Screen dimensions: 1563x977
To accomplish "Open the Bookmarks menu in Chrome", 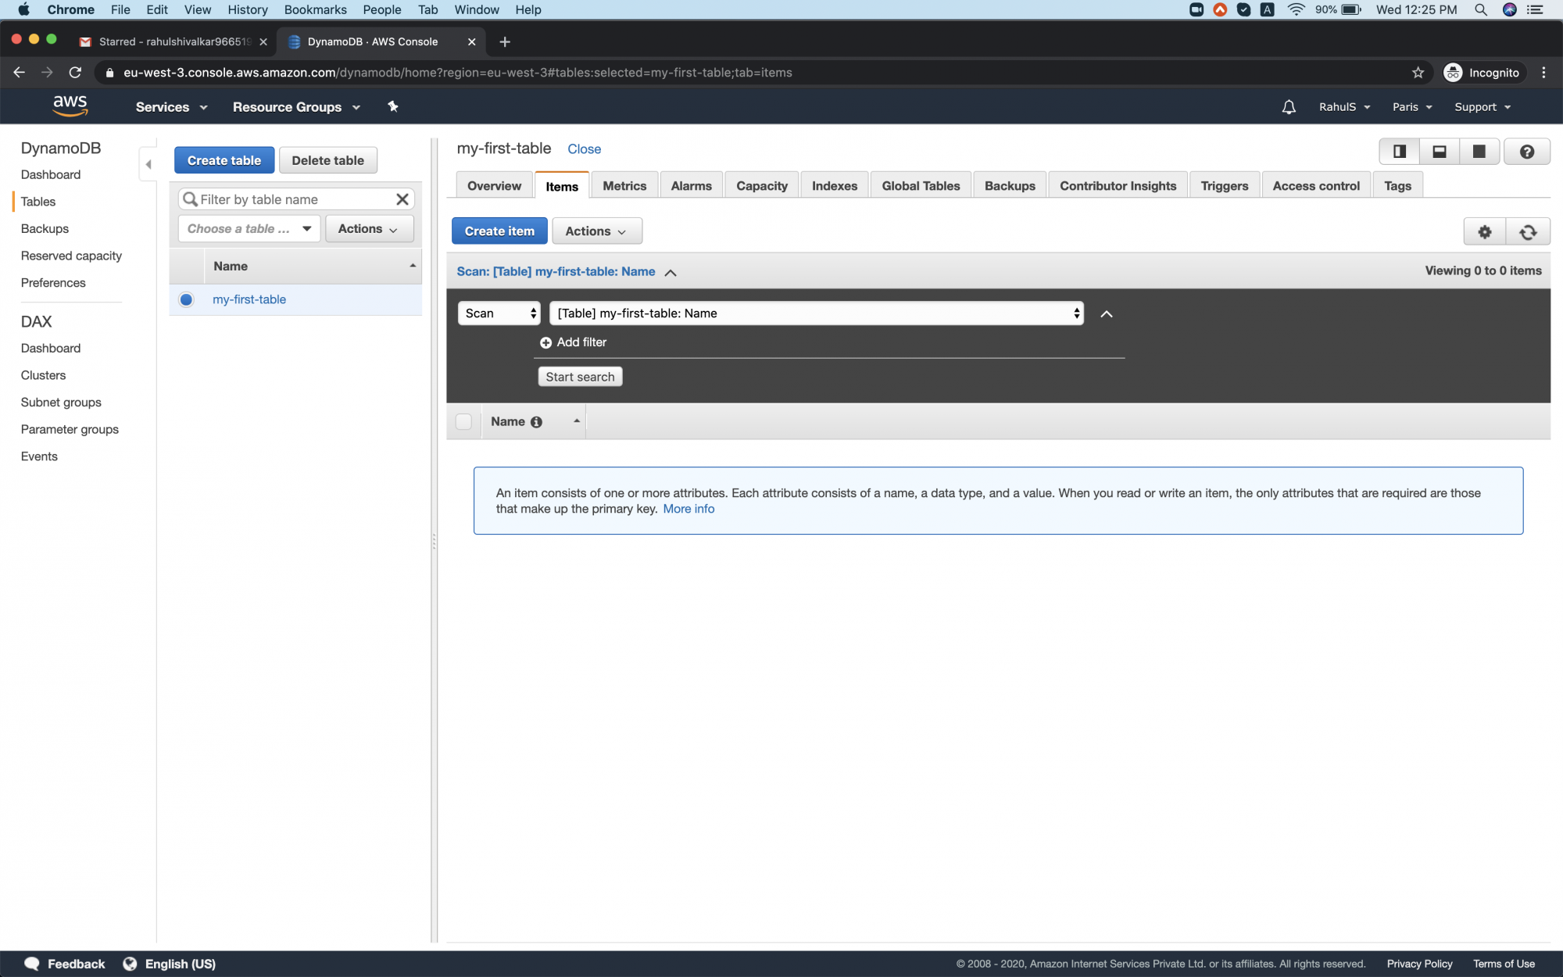I will pyautogui.click(x=315, y=9).
